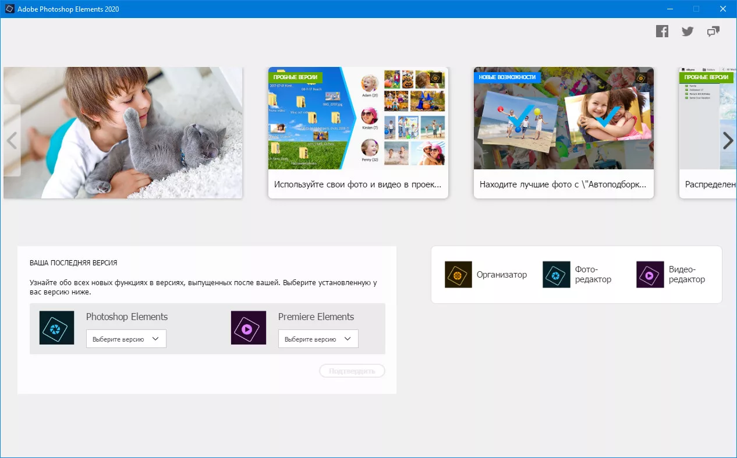
Task: Open the feedback chat bubbles icon
Action: (713, 31)
